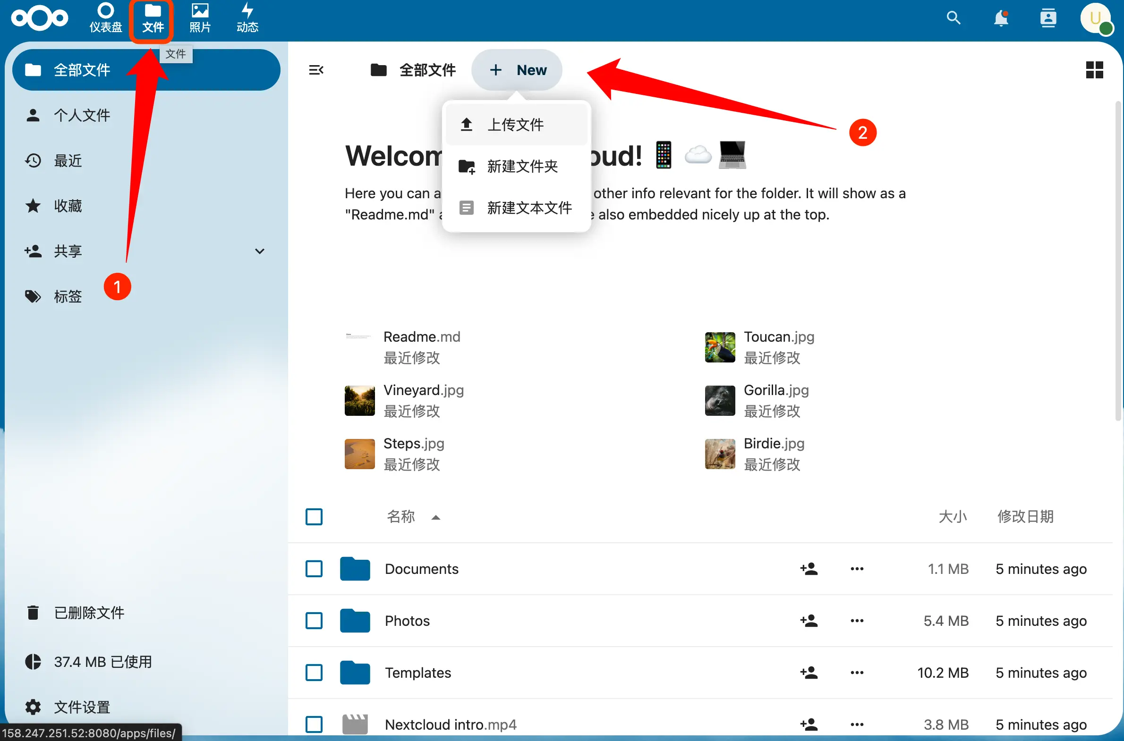The image size is (1124, 741).
Task: Switch to grid view icon
Action: pyautogui.click(x=1094, y=70)
